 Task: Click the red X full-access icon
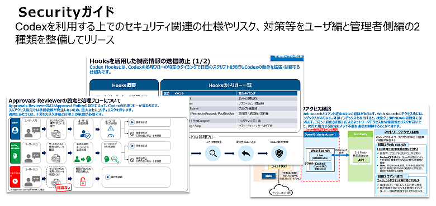pos(16,181)
